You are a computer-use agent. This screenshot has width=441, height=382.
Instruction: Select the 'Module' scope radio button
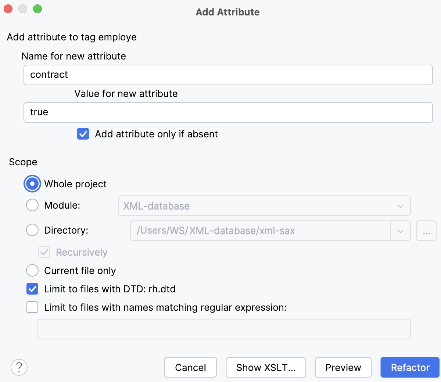pos(32,205)
